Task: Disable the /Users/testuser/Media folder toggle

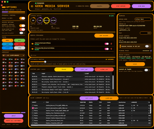Action: [x=107, y=44]
